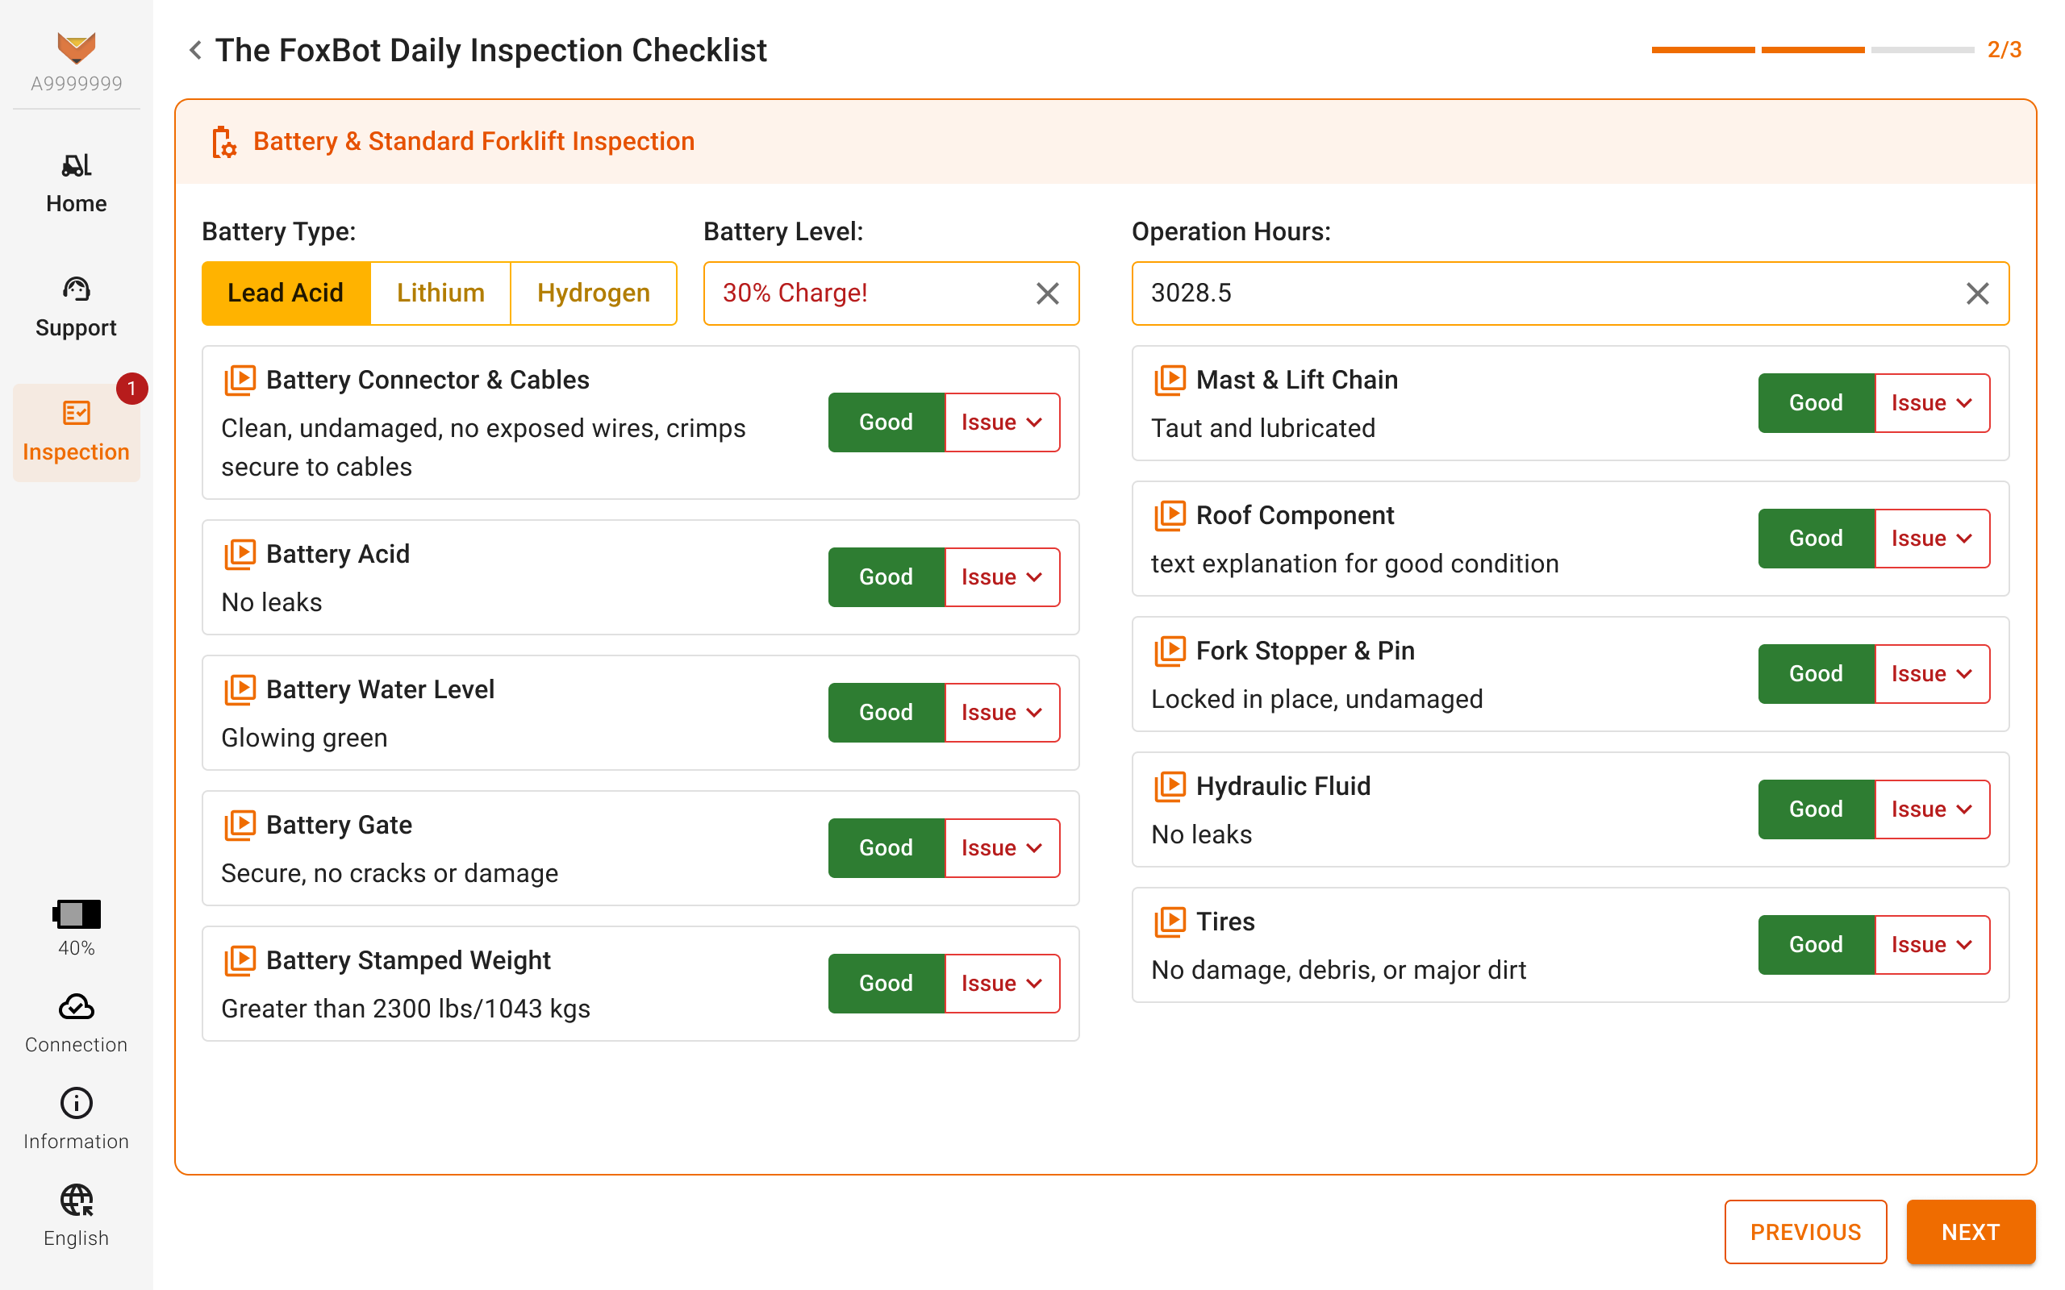Go to Home in sidebar
Viewport: 2065px width, 1290px height.
click(76, 184)
